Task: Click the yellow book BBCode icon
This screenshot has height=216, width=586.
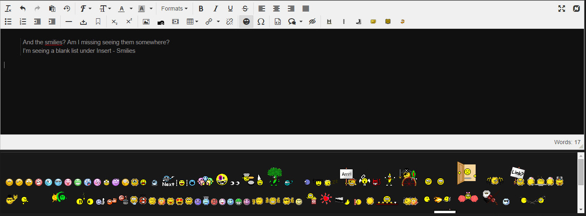Action: [x=388, y=22]
